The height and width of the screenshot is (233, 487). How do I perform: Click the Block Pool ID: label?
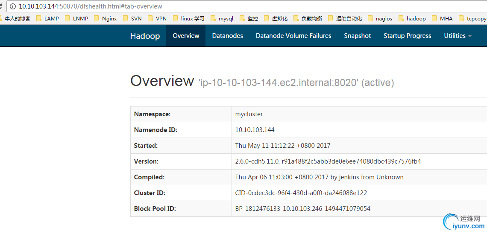155,209
